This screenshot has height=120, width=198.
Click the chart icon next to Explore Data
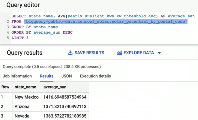pos(119,53)
